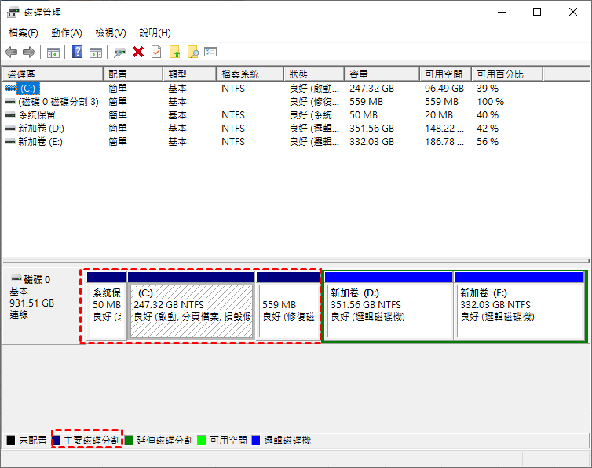
Task: Click the 系統保留 row drive icon
Action: click(10, 115)
